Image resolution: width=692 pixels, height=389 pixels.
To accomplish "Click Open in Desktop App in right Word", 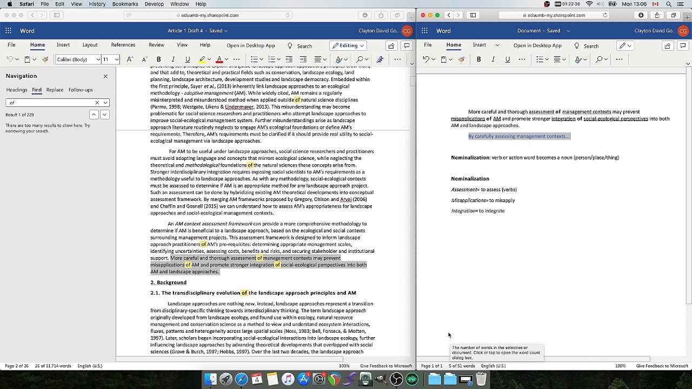I will (537, 45).
